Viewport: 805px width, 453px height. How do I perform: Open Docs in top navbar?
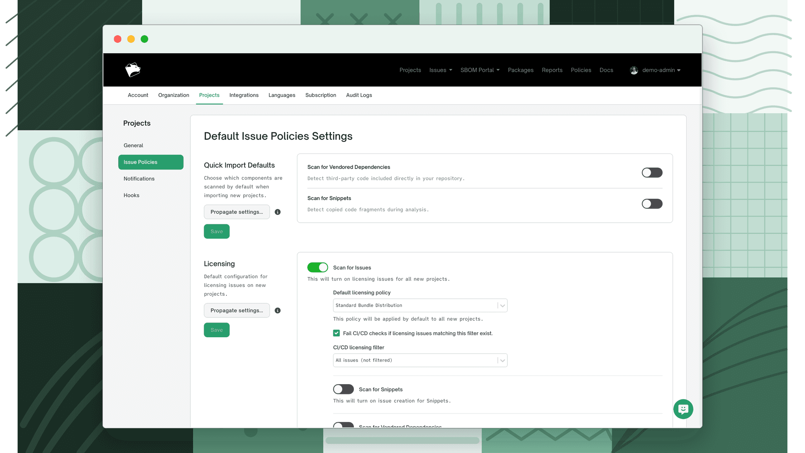click(x=606, y=70)
